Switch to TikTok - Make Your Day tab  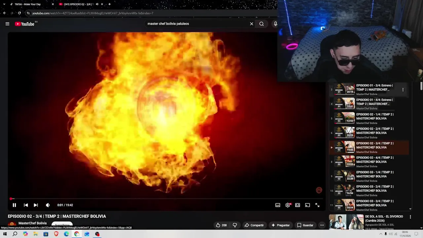pyautogui.click(x=28, y=4)
